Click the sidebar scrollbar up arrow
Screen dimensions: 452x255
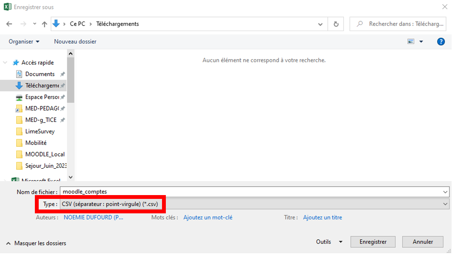click(x=71, y=54)
